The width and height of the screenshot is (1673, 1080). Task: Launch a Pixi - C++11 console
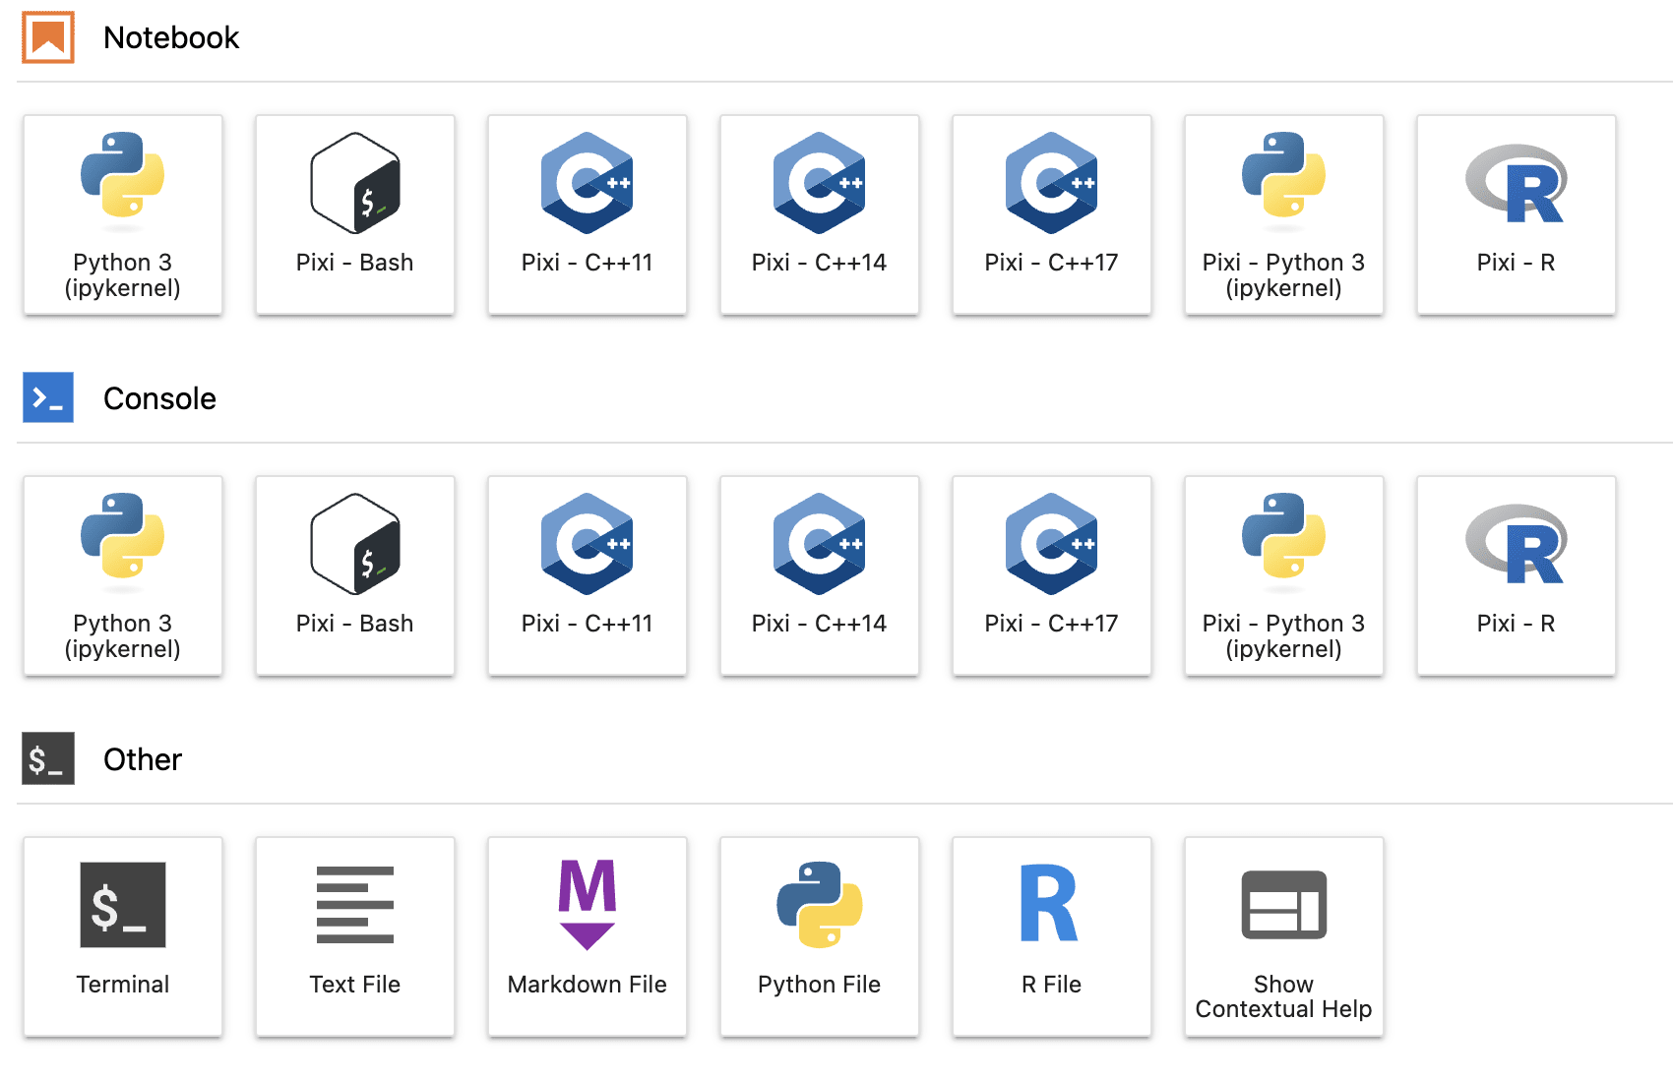point(588,575)
